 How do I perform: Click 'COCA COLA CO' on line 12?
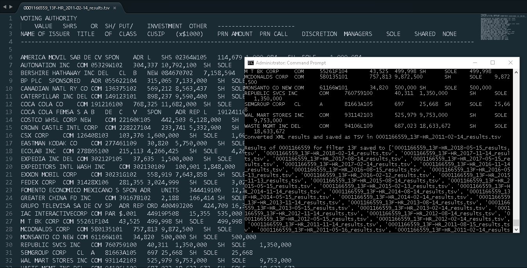coord(42,104)
